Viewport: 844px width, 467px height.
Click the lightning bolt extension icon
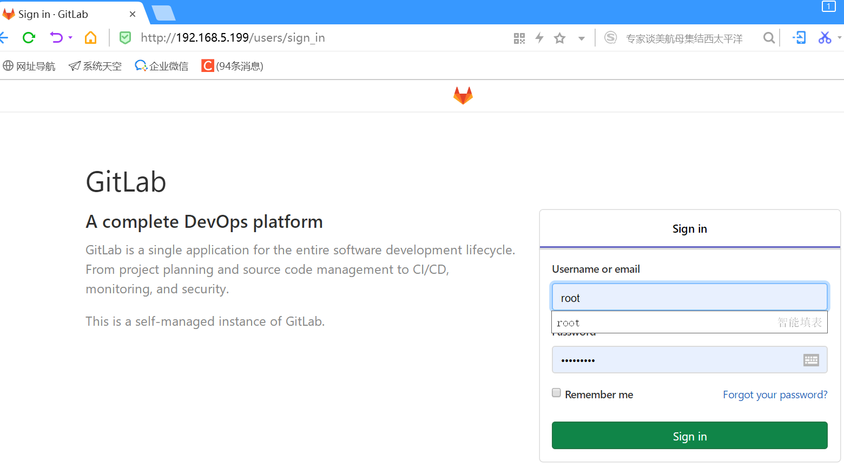point(539,38)
